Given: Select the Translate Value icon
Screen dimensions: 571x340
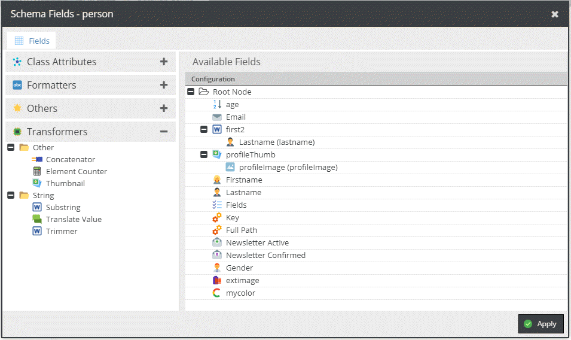Looking at the screenshot, I should click(x=37, y=220).
